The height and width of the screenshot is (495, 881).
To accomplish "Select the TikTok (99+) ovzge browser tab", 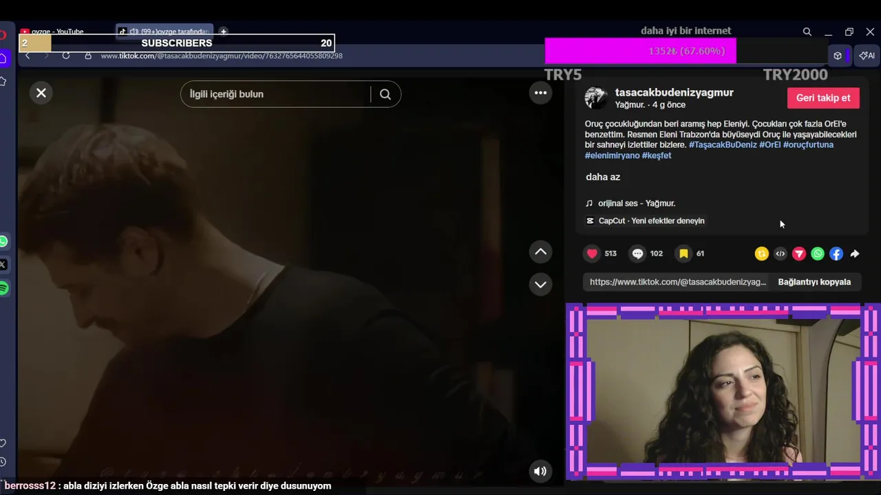I will [x=164, y=32].
